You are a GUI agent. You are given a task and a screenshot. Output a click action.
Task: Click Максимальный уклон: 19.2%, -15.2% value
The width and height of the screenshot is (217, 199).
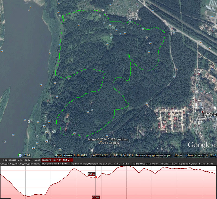tap(155, 164)
